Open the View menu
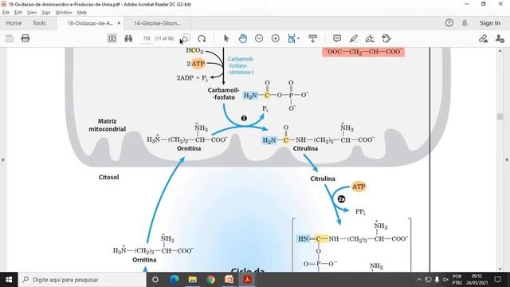The width and height of the screenshot is (510, 287). pos(32,13)
